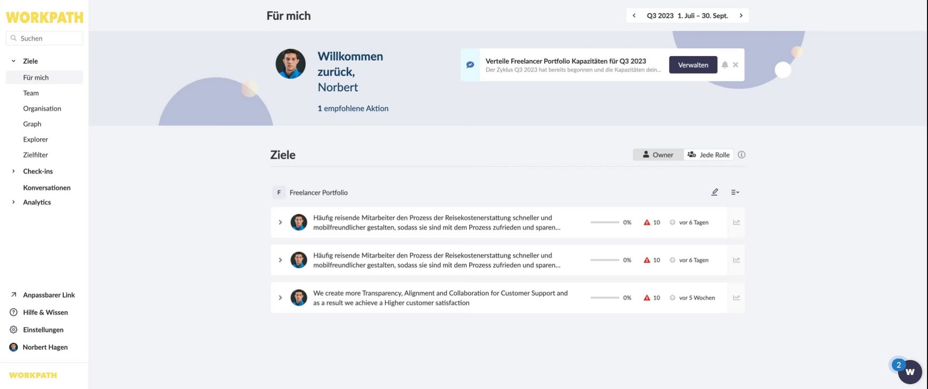This screenshot has width=928, height=389.
Task: Navigate to Graph in the sidebar
Action: pos(32,124)
